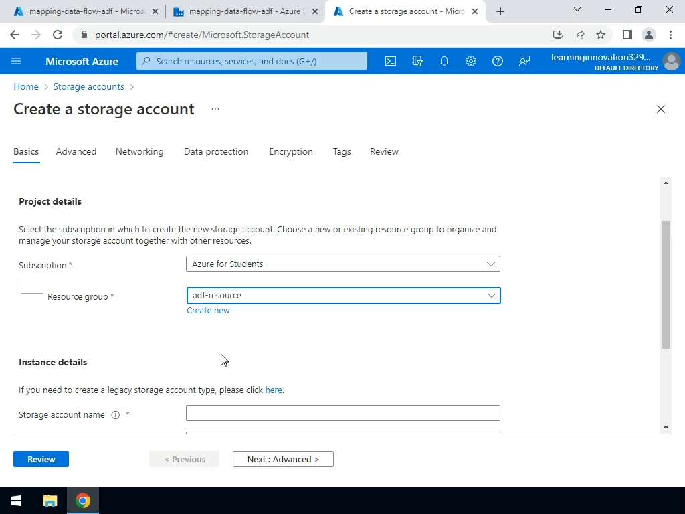View site information lock icon

point(84,35)
